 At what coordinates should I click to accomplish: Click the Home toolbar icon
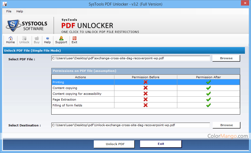click(x=10, y=40)
